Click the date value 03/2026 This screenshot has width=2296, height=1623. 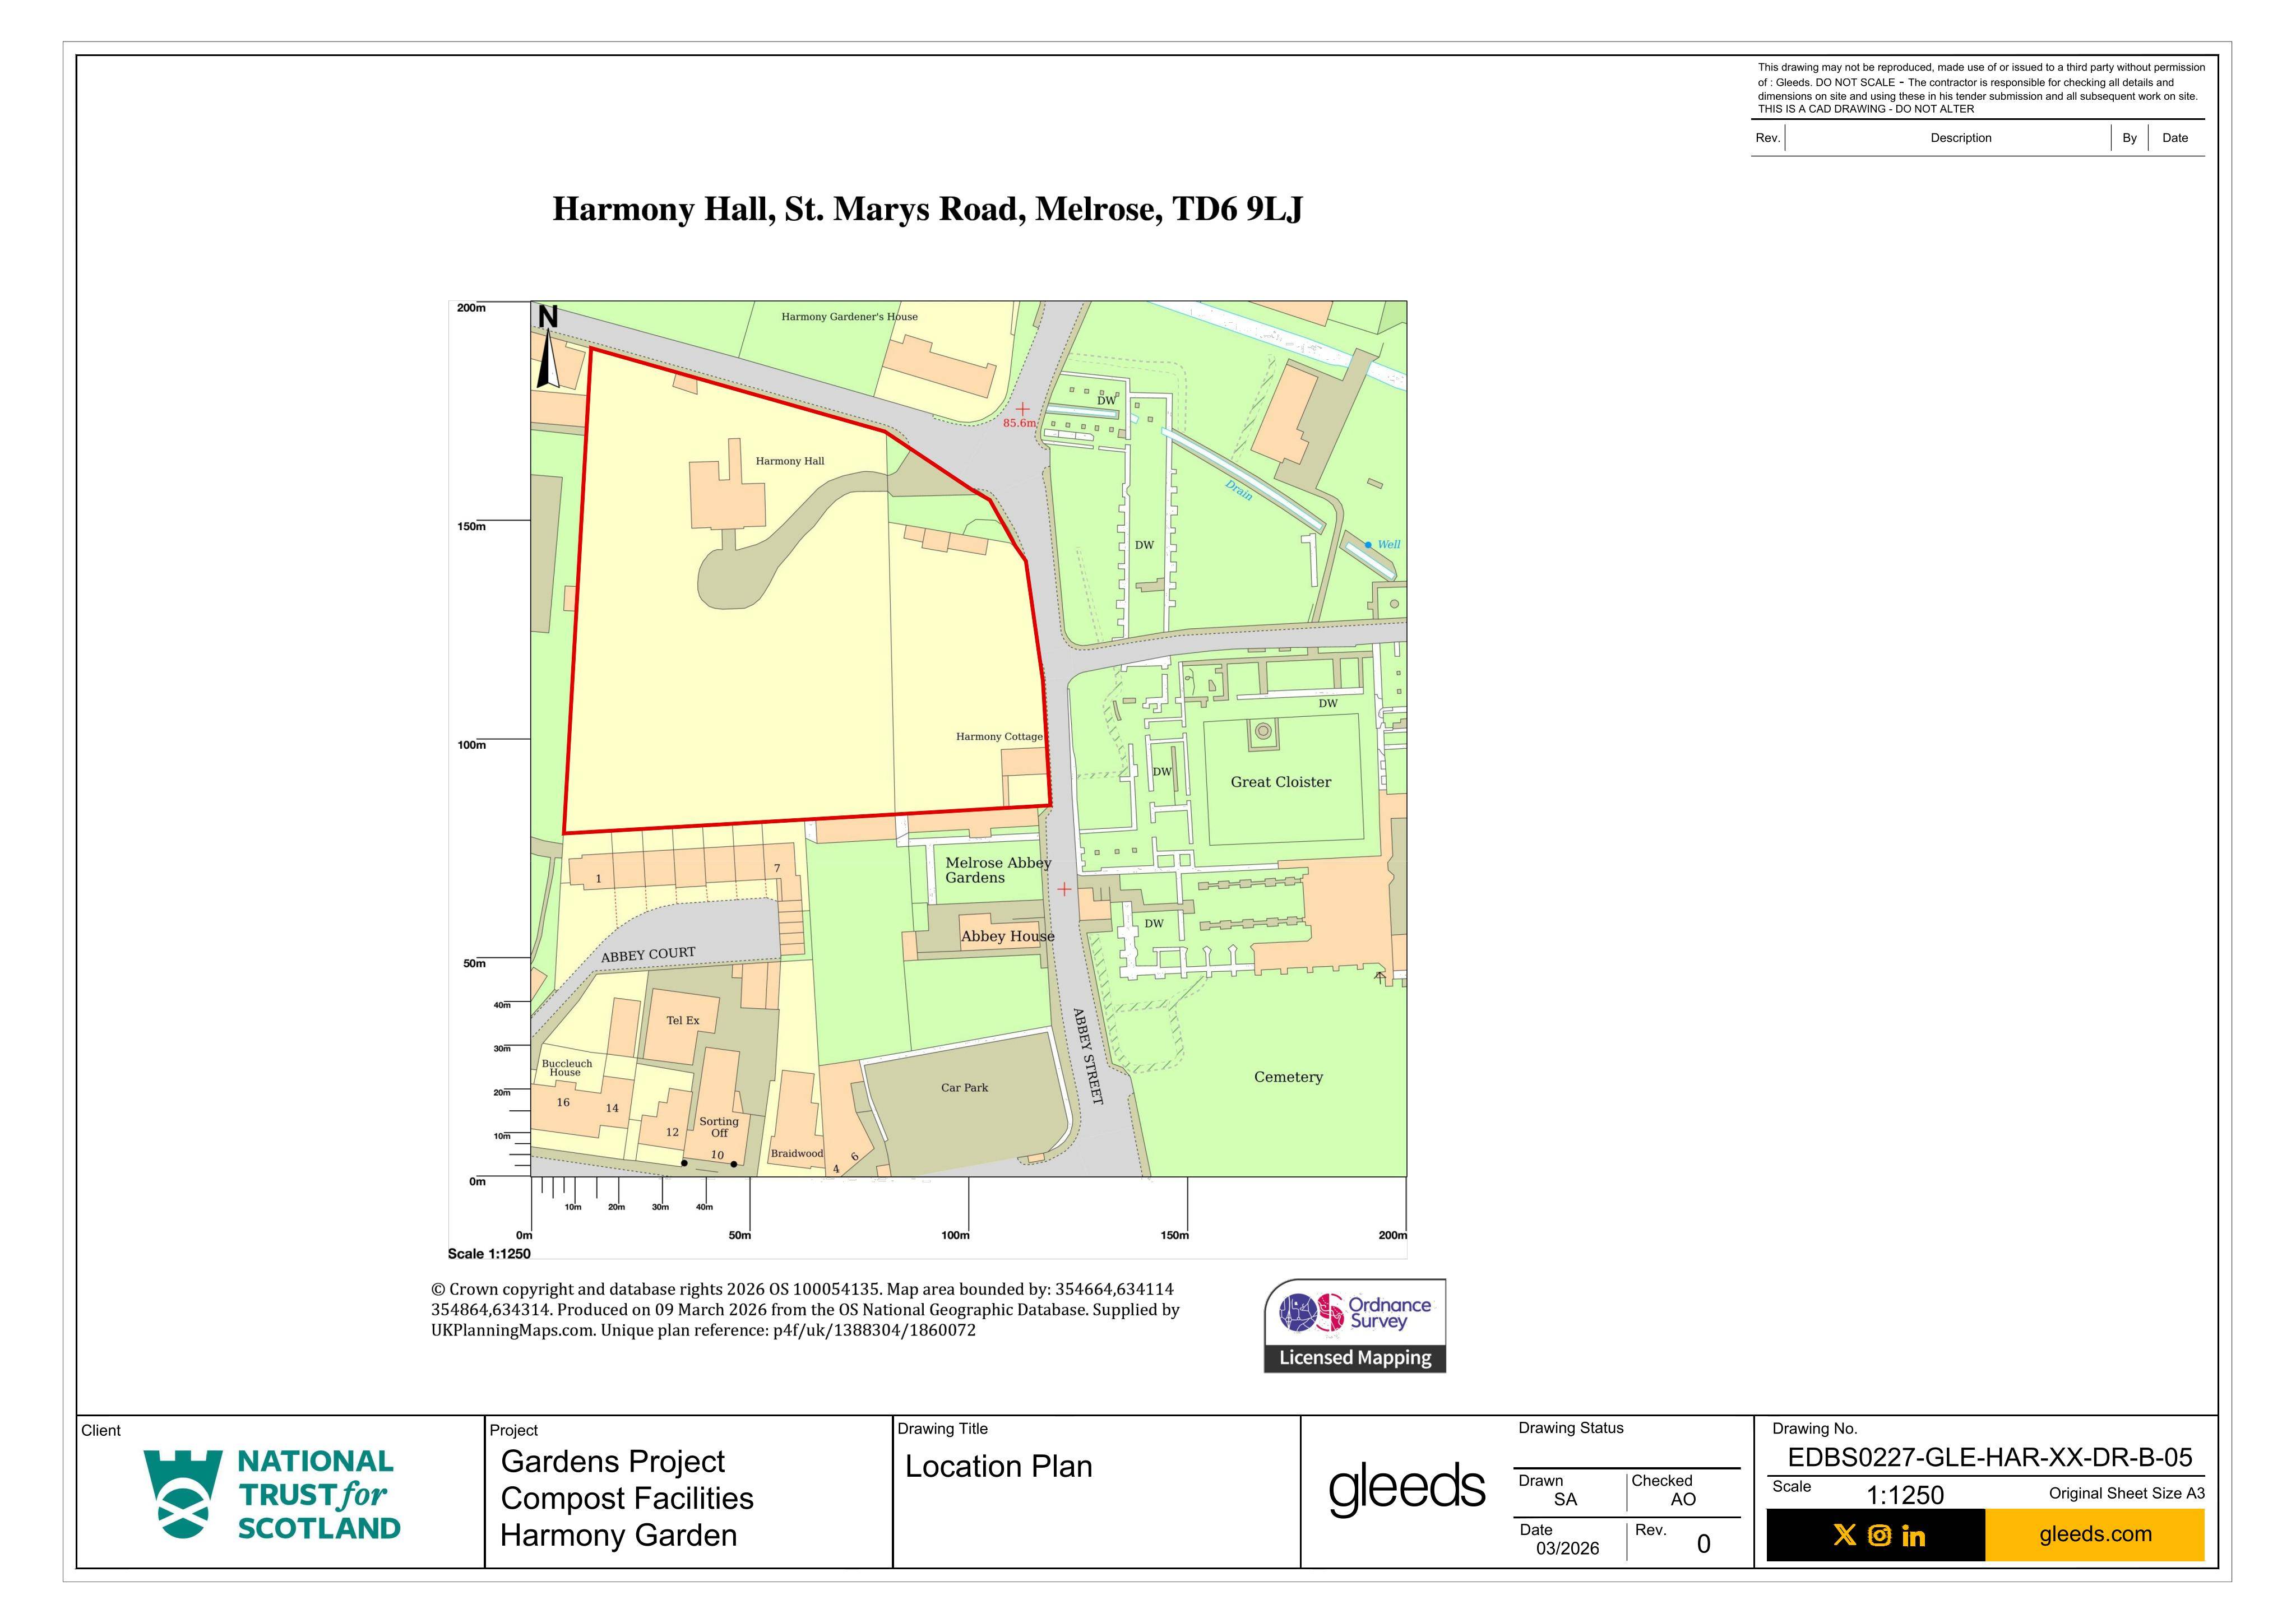click(1567, 1549)
